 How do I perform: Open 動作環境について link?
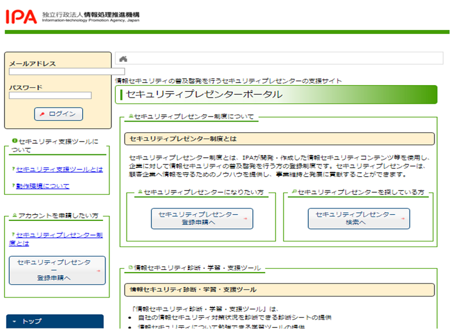click(x=43, y=186)
